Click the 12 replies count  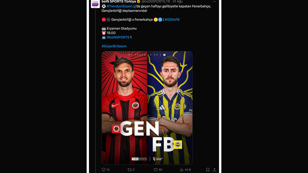(x=108, y=170)
